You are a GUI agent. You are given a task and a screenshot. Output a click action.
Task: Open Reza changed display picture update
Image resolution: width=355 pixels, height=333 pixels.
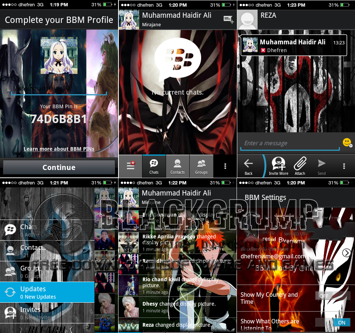click(177, 325)
